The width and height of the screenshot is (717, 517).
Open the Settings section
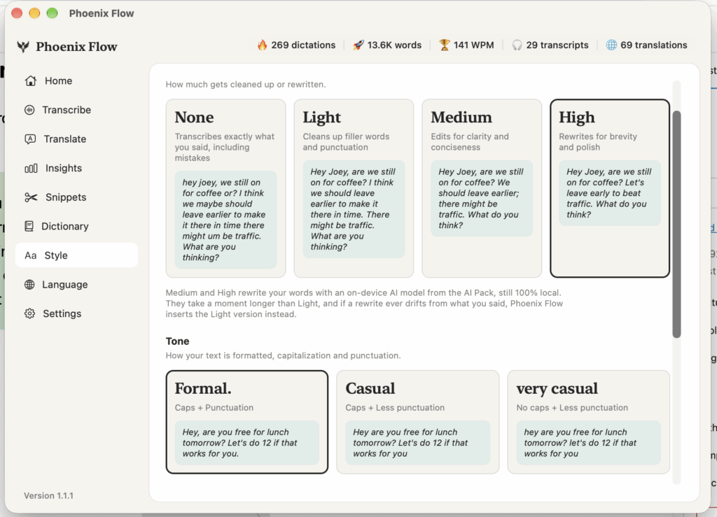(76, 313)
